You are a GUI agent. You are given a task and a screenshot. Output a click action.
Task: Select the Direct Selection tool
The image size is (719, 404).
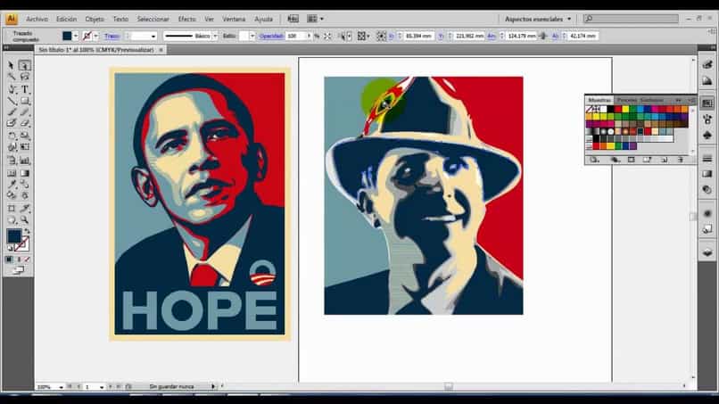coord(25,66)
